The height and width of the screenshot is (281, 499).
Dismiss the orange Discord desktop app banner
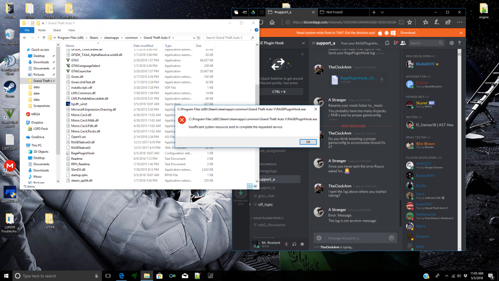coord(461,33)
